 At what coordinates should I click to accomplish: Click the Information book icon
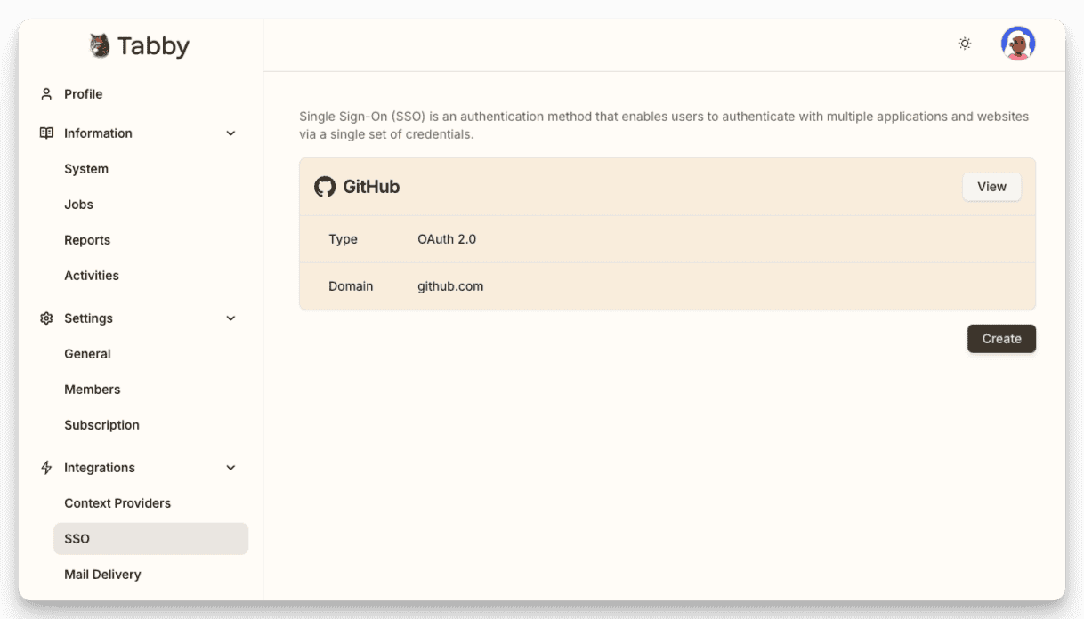pyautogui.click(x=46, y=133)
